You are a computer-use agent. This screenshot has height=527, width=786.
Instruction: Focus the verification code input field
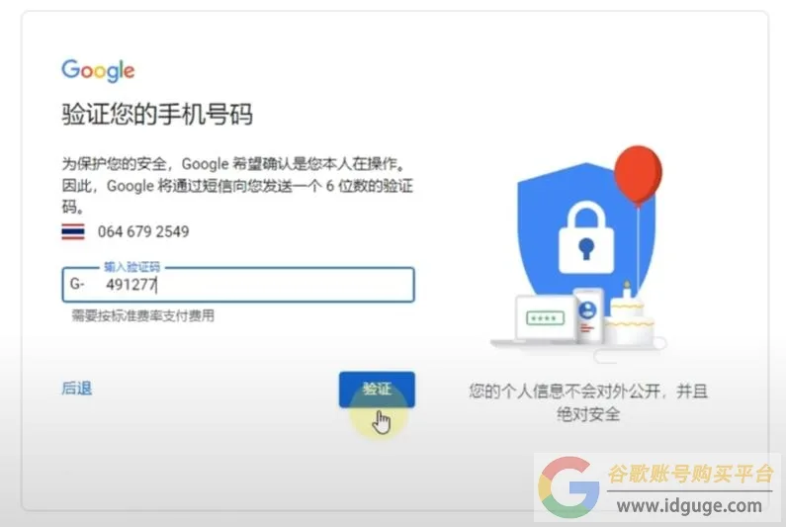click(x=238, y=285)
